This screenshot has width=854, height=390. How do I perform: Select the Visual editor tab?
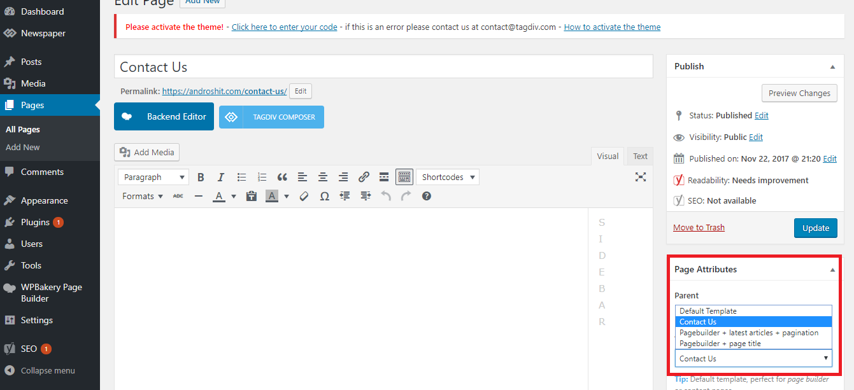607,156
